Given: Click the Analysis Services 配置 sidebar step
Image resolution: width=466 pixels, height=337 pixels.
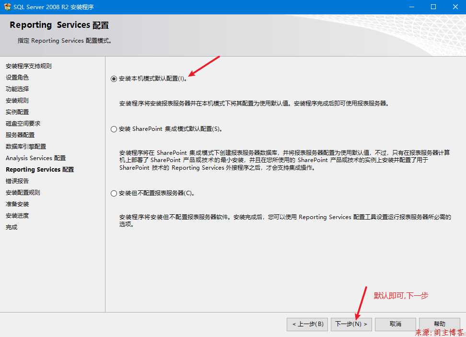Looking at the screenshot, I should click(35, 158).
